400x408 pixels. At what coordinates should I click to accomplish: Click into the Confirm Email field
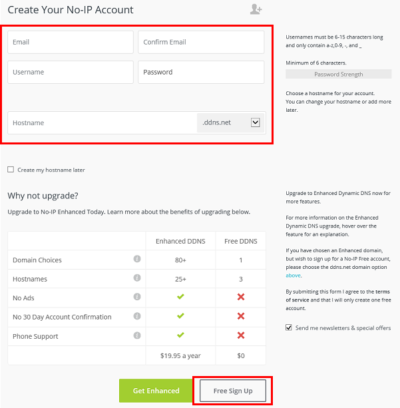(201, 42)
